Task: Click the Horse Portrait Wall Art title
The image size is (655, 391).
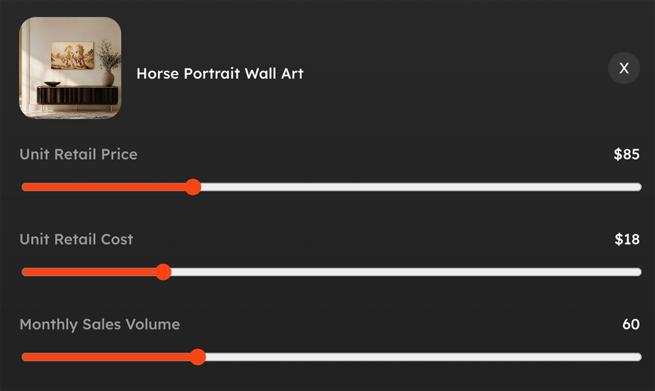Action: click(x=220, y=74)
